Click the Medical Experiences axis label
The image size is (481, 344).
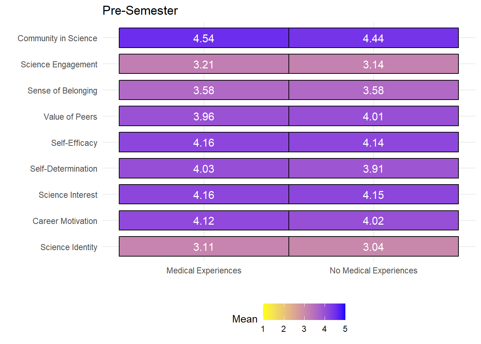click(204, 271)
